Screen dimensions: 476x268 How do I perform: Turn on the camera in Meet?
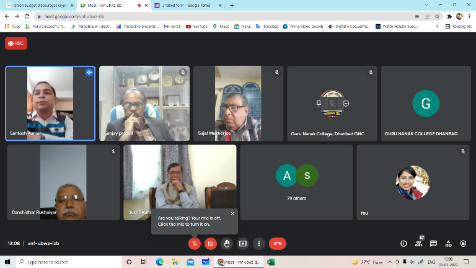(x=211, y=244)
